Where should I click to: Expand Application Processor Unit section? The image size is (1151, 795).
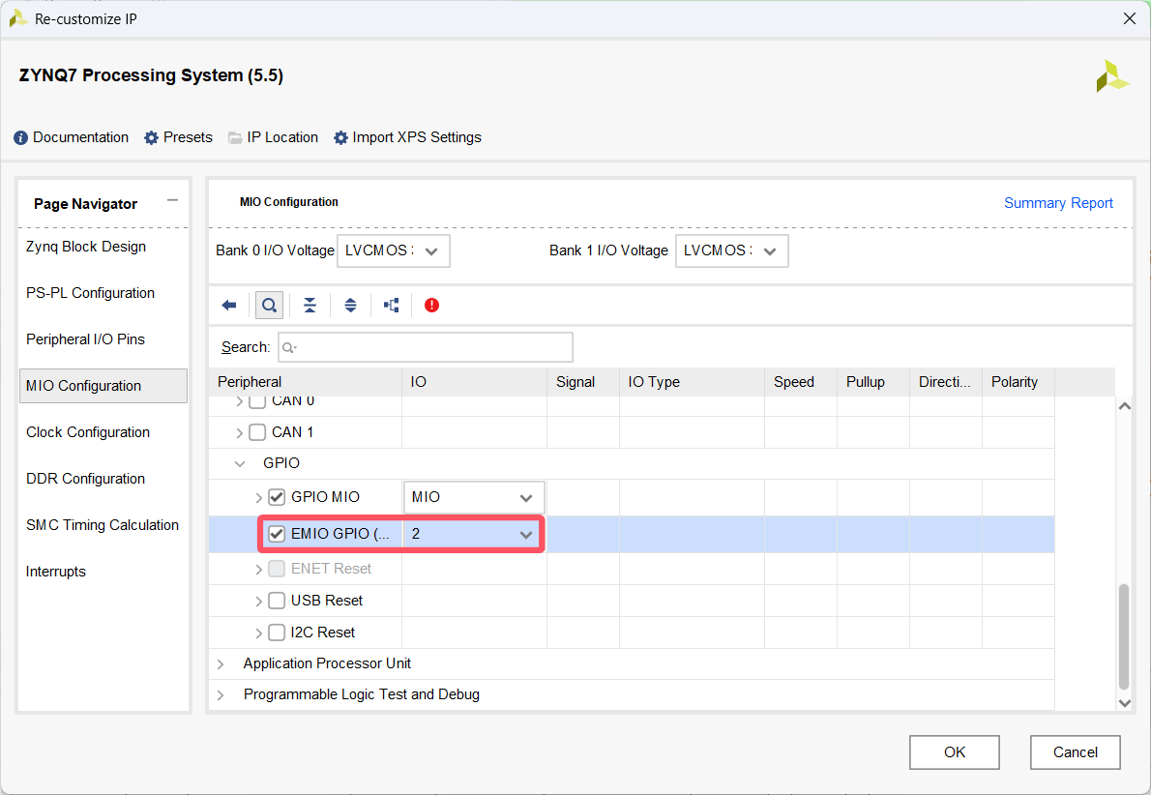221,664
